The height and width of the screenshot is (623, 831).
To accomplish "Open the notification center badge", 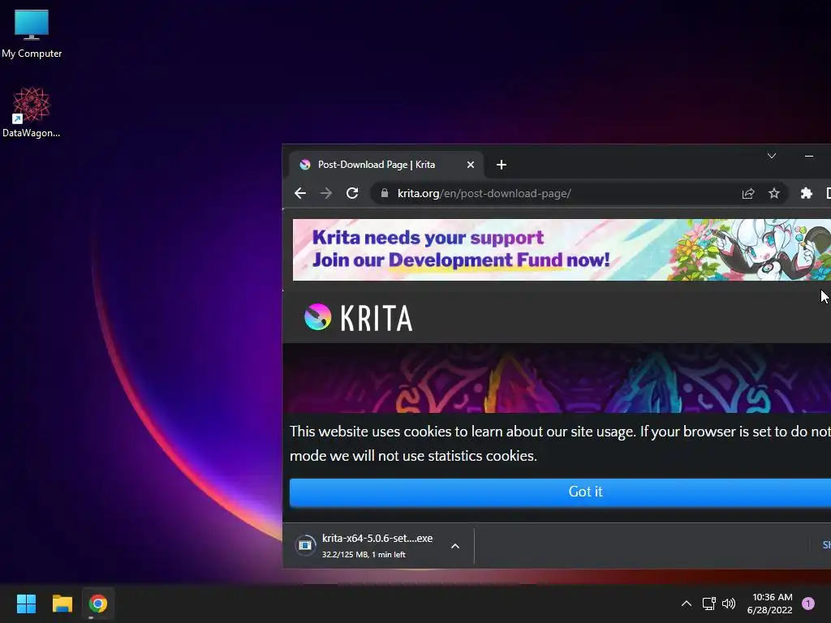I will (x=808, y=604).
